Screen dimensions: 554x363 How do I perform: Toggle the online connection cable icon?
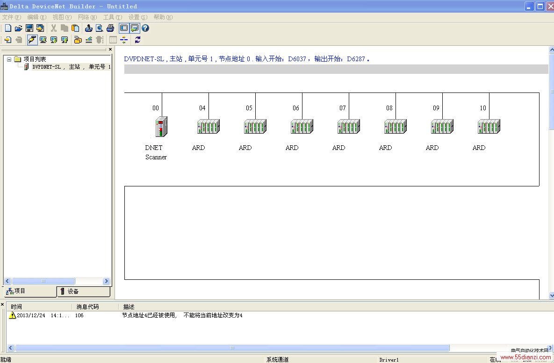click(x=32, y=40)
